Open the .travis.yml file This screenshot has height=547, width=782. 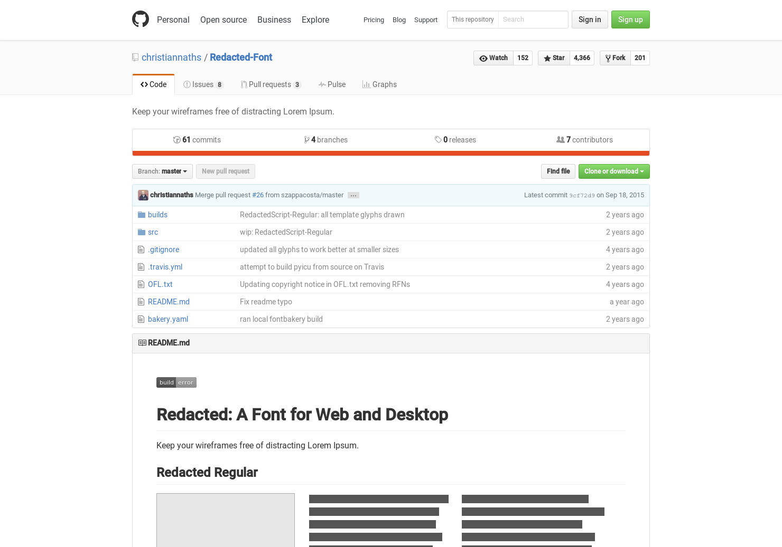[165, 267]
